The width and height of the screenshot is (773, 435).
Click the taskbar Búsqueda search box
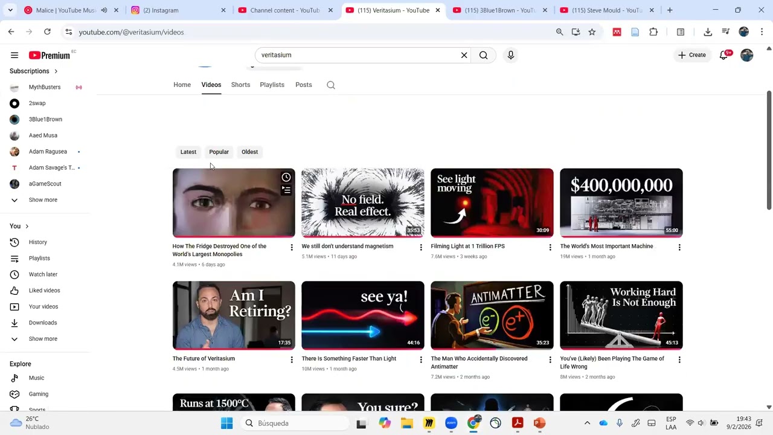tap(295, 423)
